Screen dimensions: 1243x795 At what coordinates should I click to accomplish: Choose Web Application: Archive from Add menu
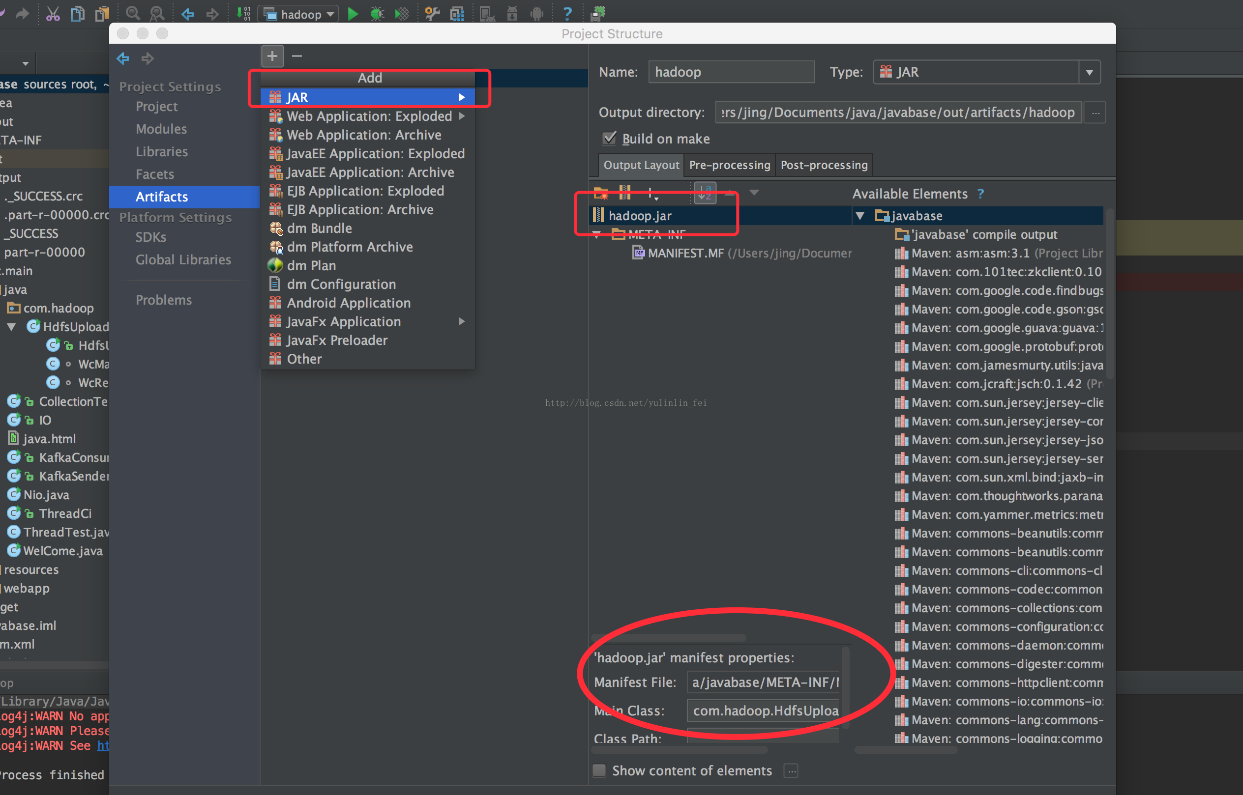point(367,135)
